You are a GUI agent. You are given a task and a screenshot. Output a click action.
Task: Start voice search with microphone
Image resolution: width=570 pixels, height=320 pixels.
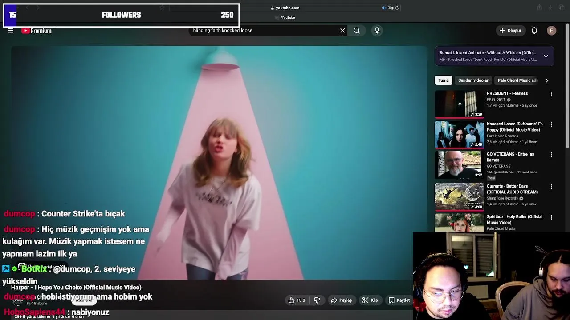point(377,30)
